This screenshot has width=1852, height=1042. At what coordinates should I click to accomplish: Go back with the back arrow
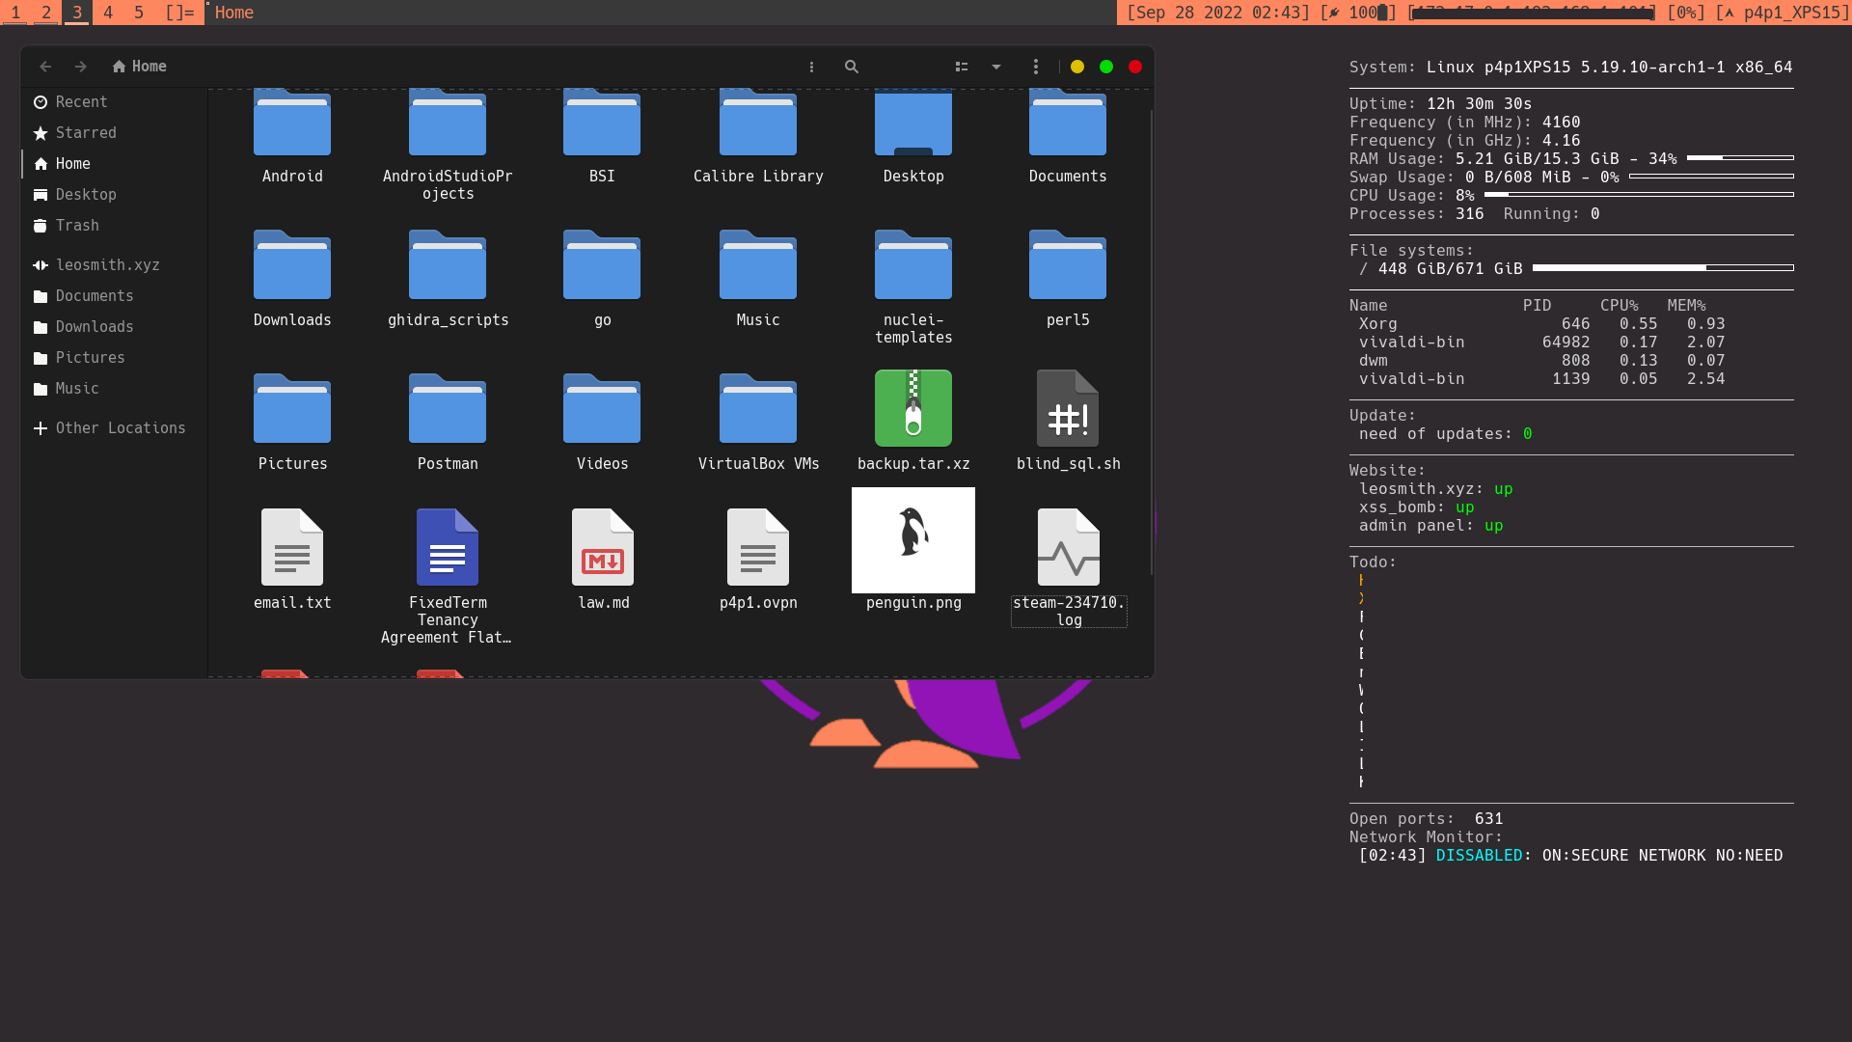pos(45,67)
